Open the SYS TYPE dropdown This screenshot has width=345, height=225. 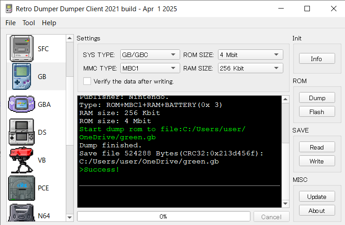tap(150, 55)
